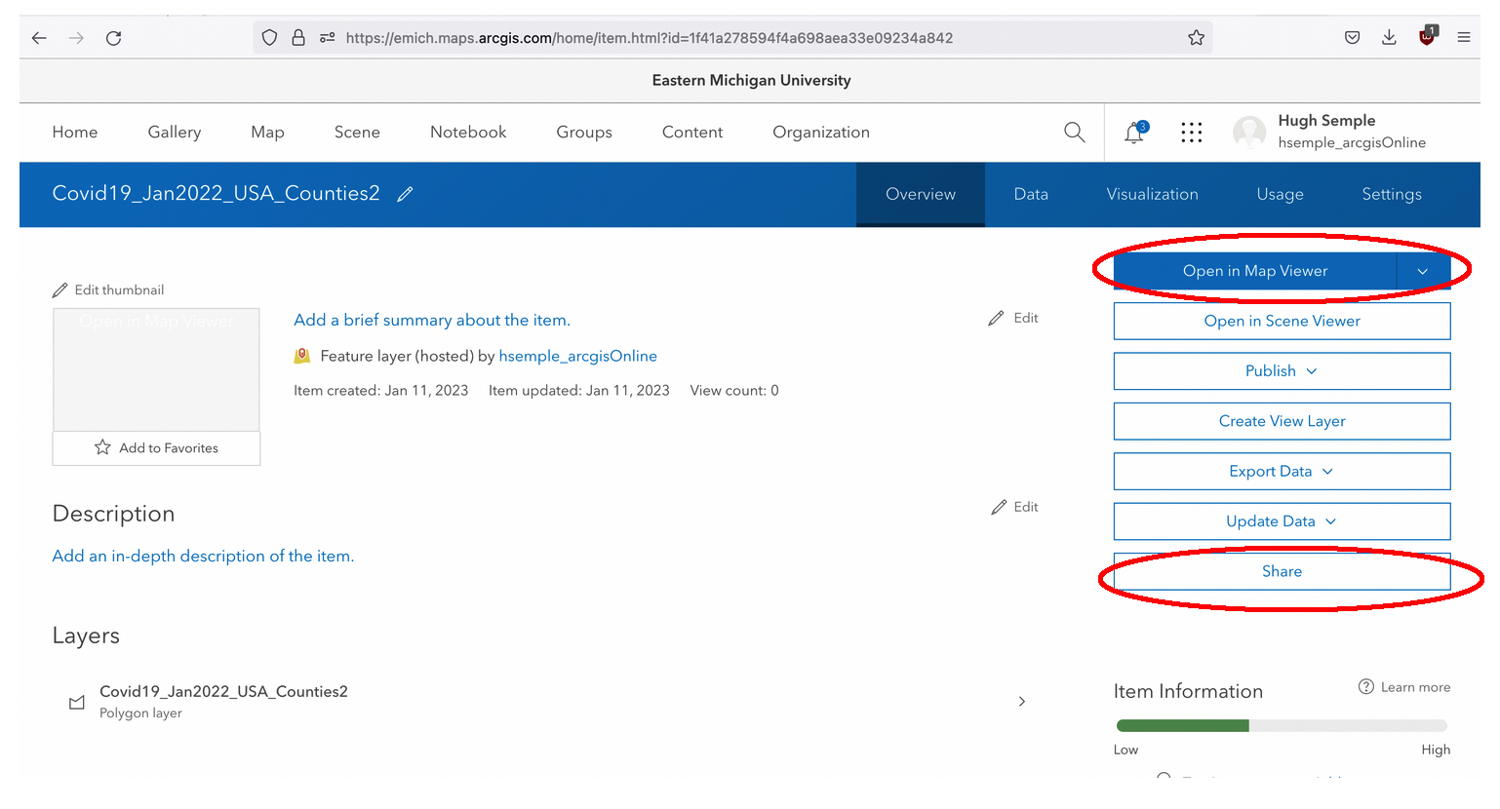The height and width of the screenshot is (809, 1500).
Task: Open the Publish dropdown
Action: (x=1282, y=371)
